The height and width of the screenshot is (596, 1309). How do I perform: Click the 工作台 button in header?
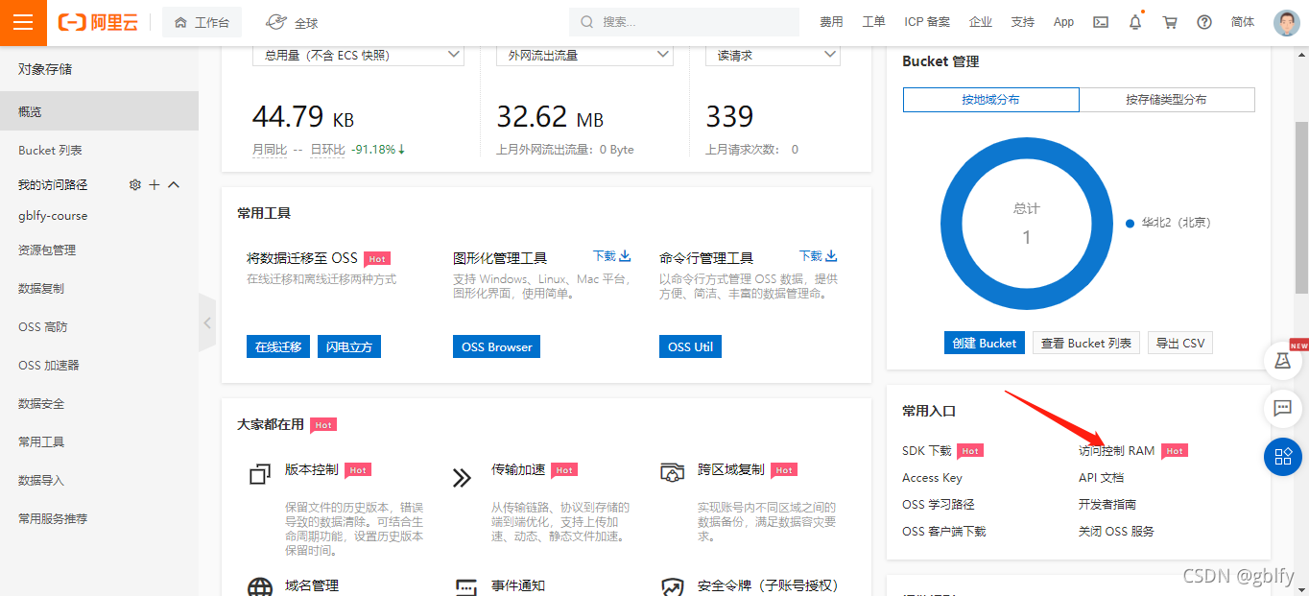(x=202, y=22)
